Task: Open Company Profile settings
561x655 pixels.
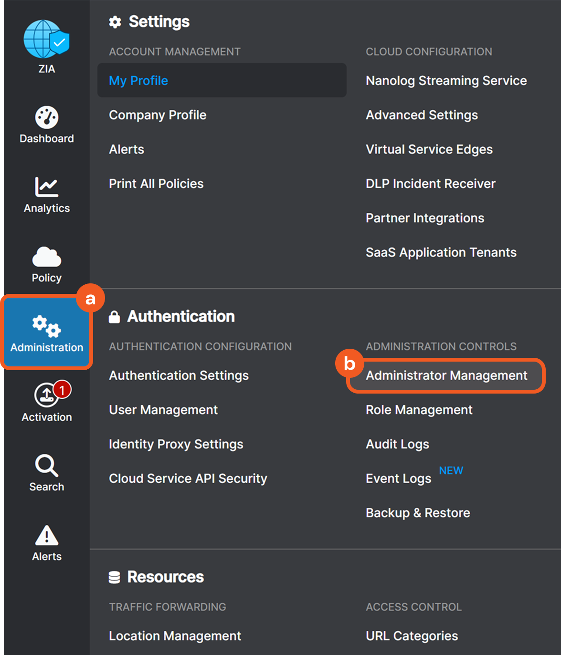Action: click(158, 115)
